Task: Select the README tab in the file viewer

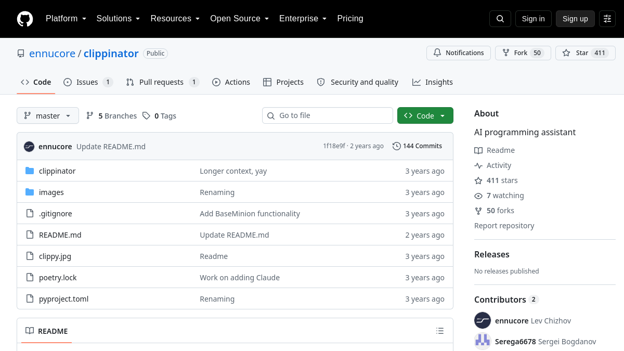Action: [x=47, y=331]
